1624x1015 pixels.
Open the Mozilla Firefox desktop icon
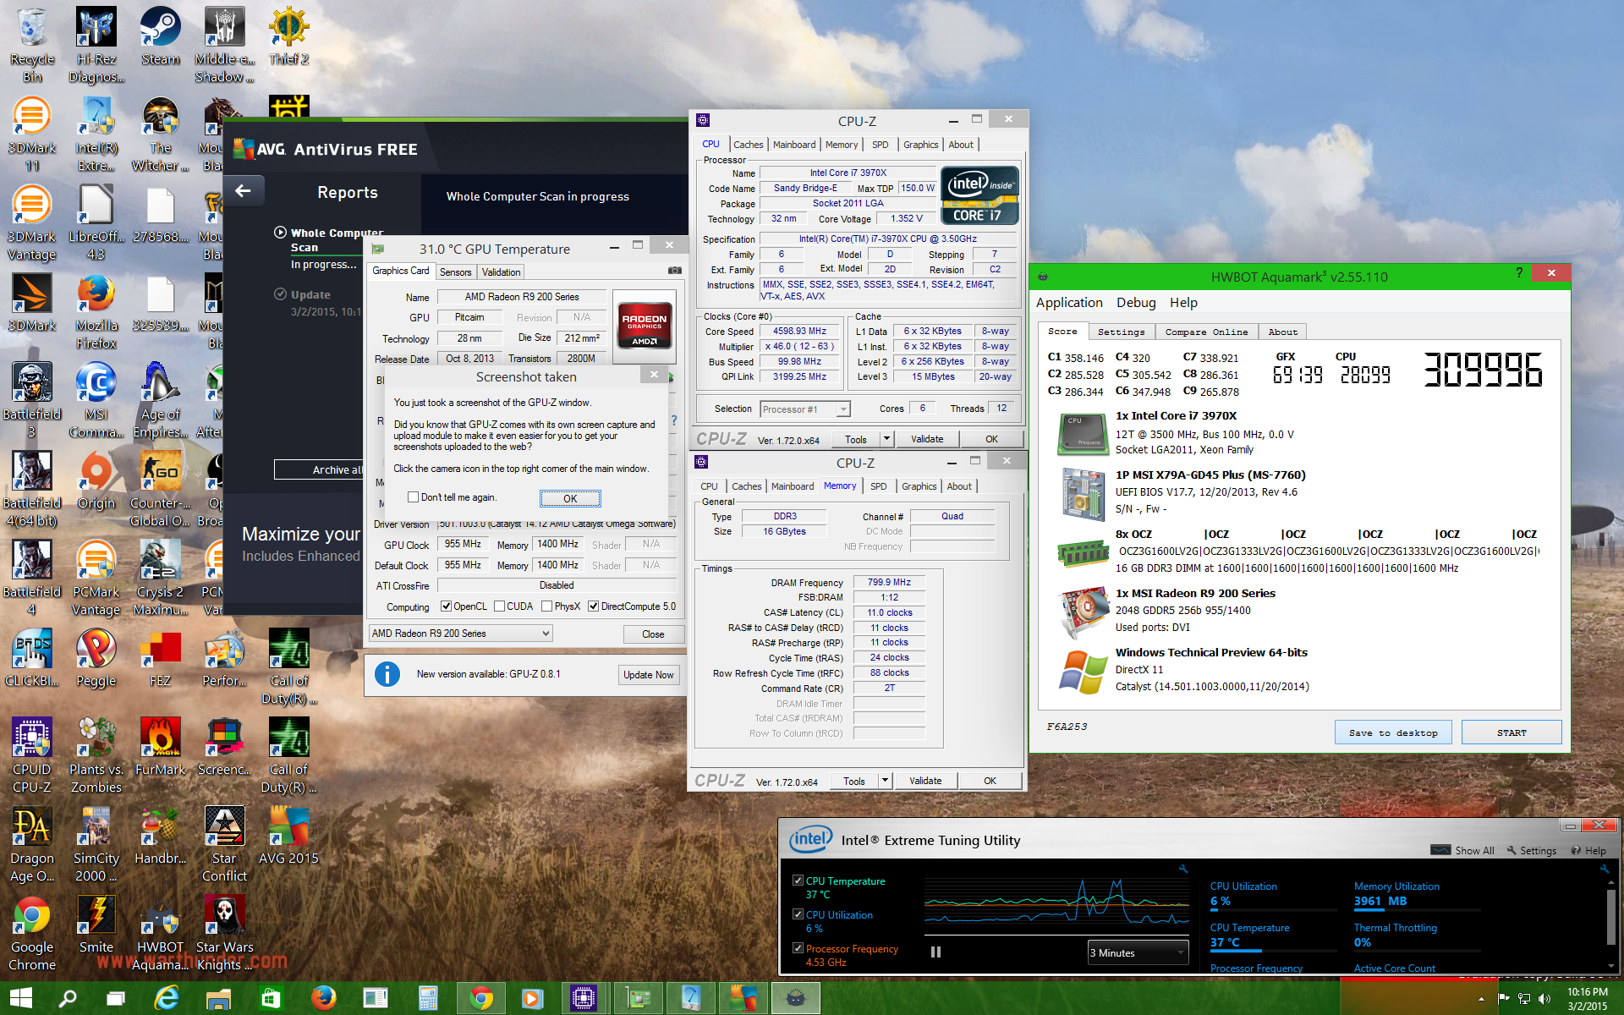tap(96, 312)
